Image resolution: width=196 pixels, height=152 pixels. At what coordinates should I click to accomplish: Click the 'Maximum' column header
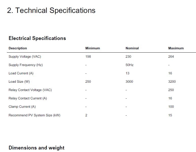[x=176, y=48]
